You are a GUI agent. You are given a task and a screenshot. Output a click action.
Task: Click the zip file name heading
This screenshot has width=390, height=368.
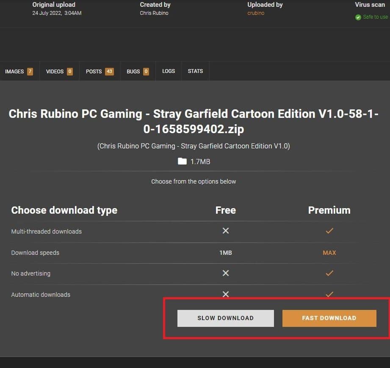[x=194, y=121]
